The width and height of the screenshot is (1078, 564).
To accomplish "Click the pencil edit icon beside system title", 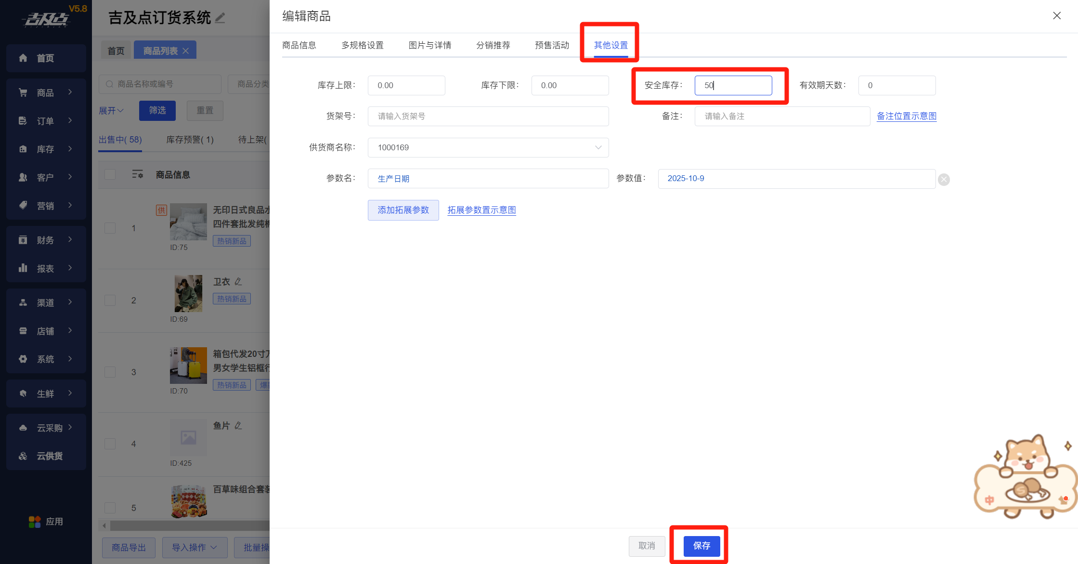I will point(220,18).
